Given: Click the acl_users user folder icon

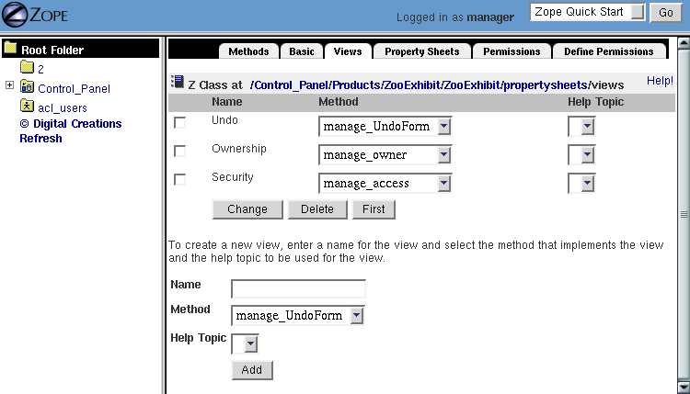Looking at the screenshot, I should point(27,107).
